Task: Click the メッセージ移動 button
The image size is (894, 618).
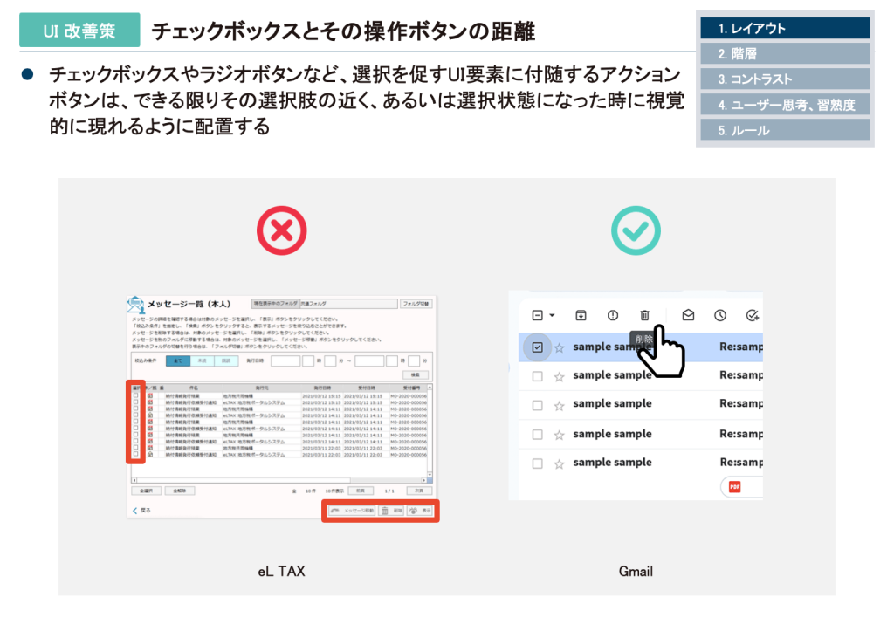Action: pyautogui.click(x=350, y=511)
